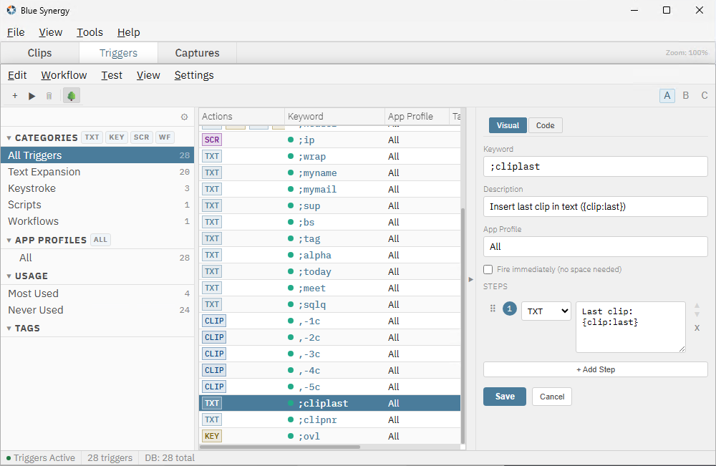The image size is (716, 466).
Task: Open the Workflow menu
Action: click(x=64, y=74)
